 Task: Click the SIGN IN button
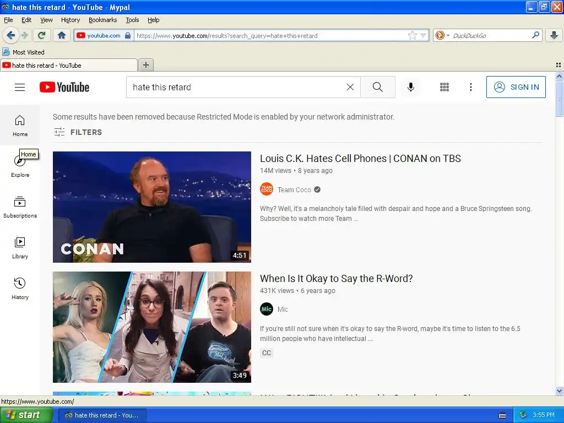pos(516,87)
